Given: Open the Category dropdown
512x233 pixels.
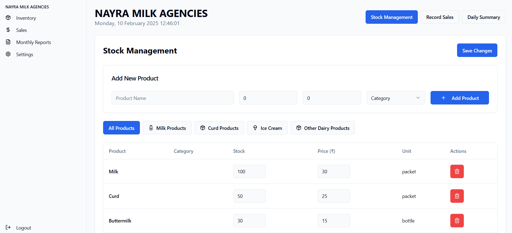Looking at the screenshot, I should [x=396, y=98].
